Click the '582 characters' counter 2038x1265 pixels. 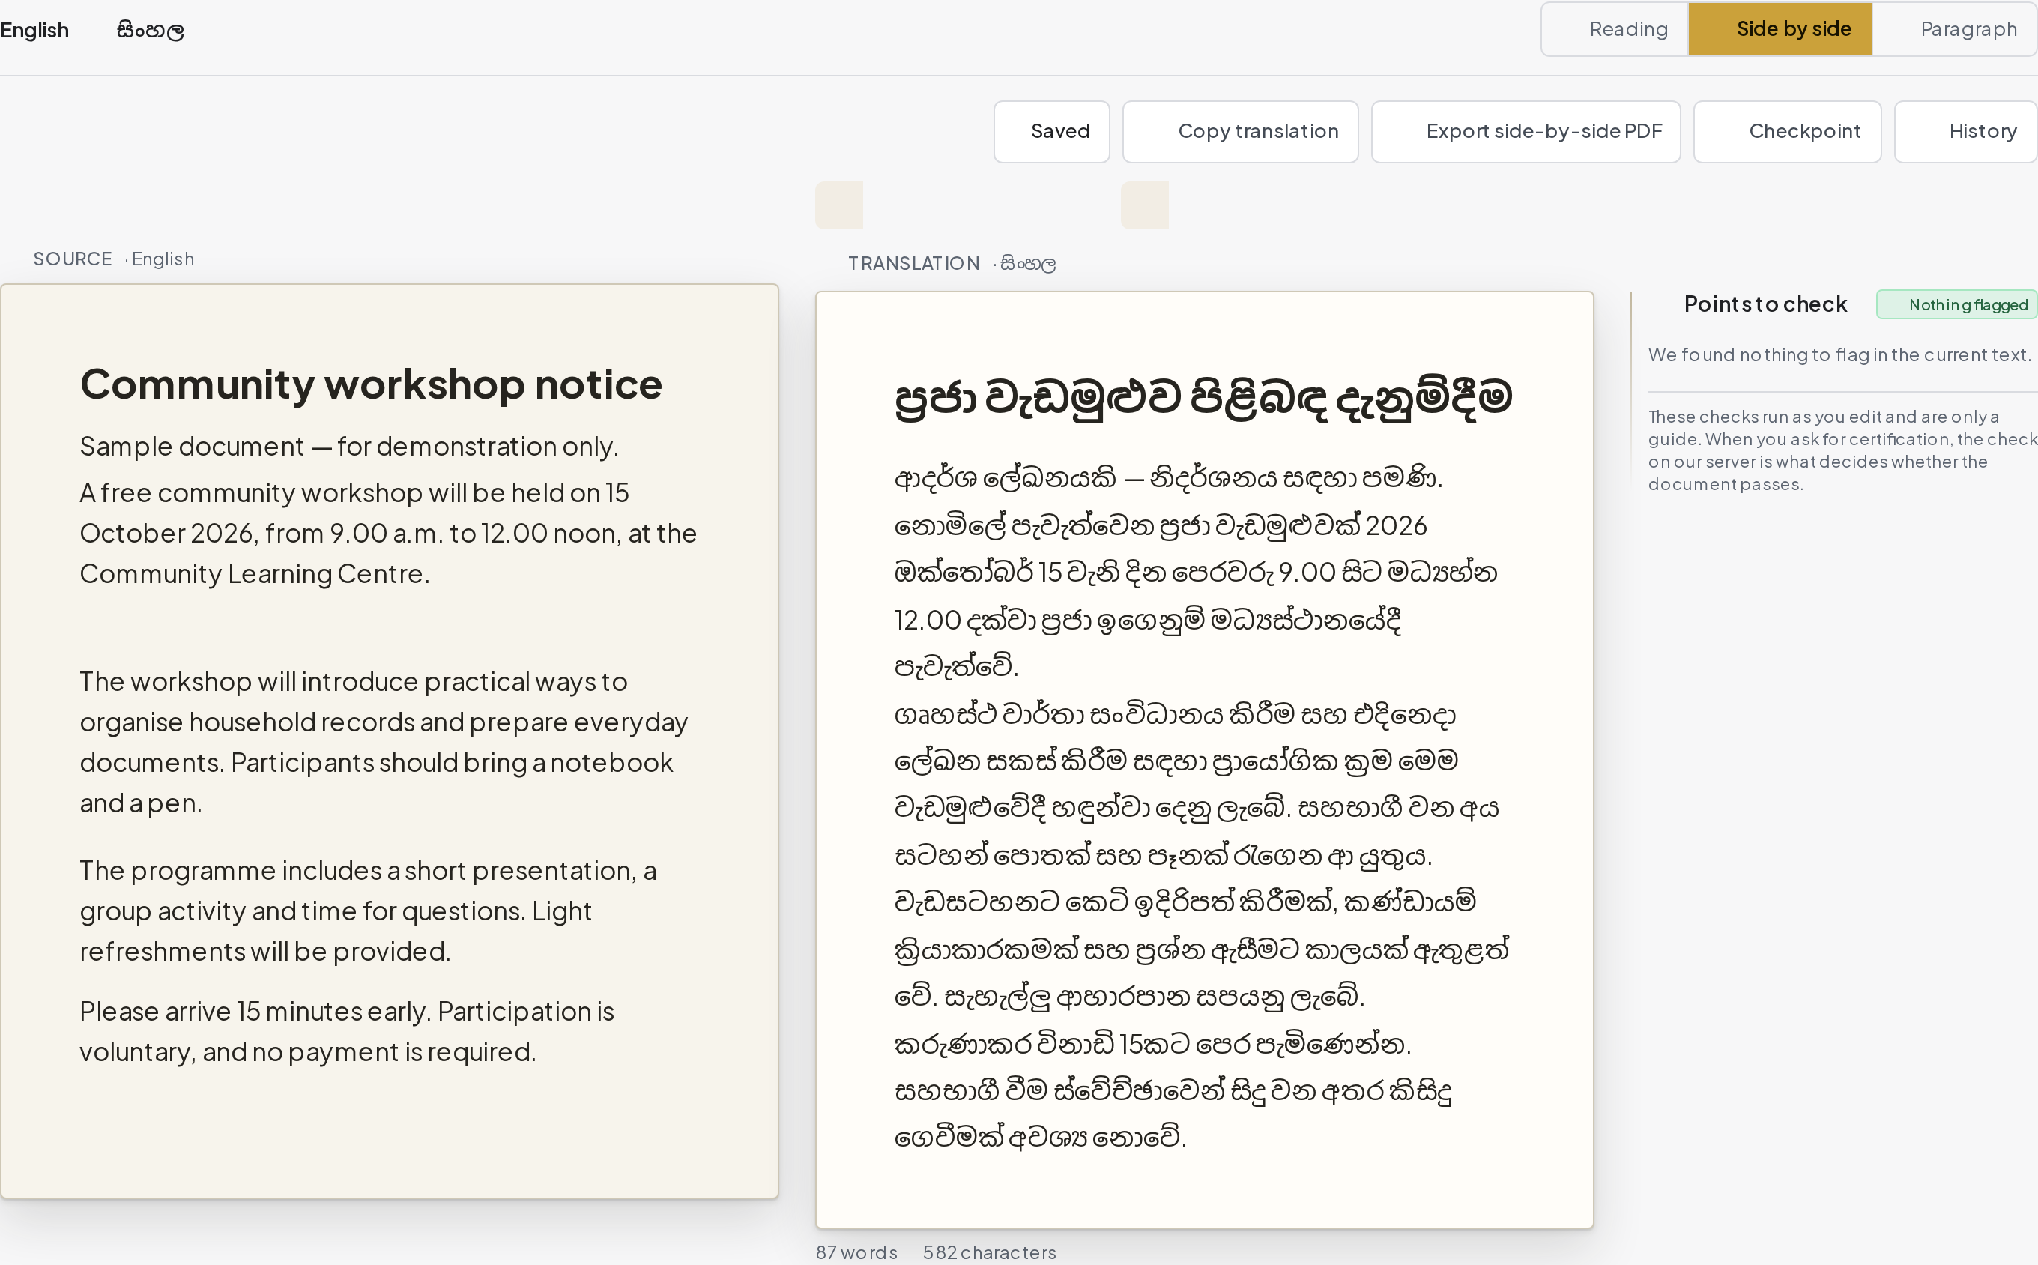(x=989, y=1252)
